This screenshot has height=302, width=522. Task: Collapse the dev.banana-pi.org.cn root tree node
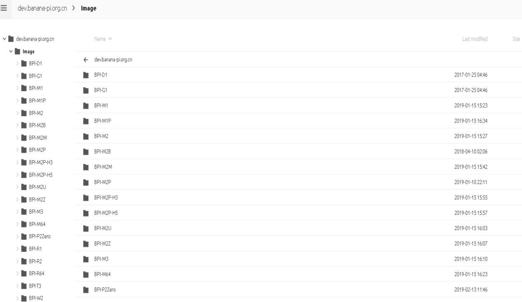[x=4, y=39]
